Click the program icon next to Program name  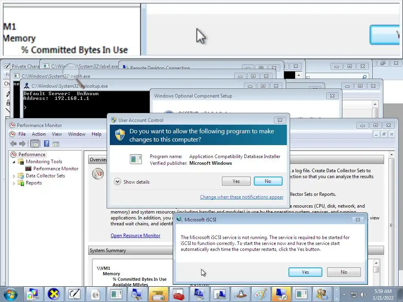pyautogui.click(x=136, y=159)
